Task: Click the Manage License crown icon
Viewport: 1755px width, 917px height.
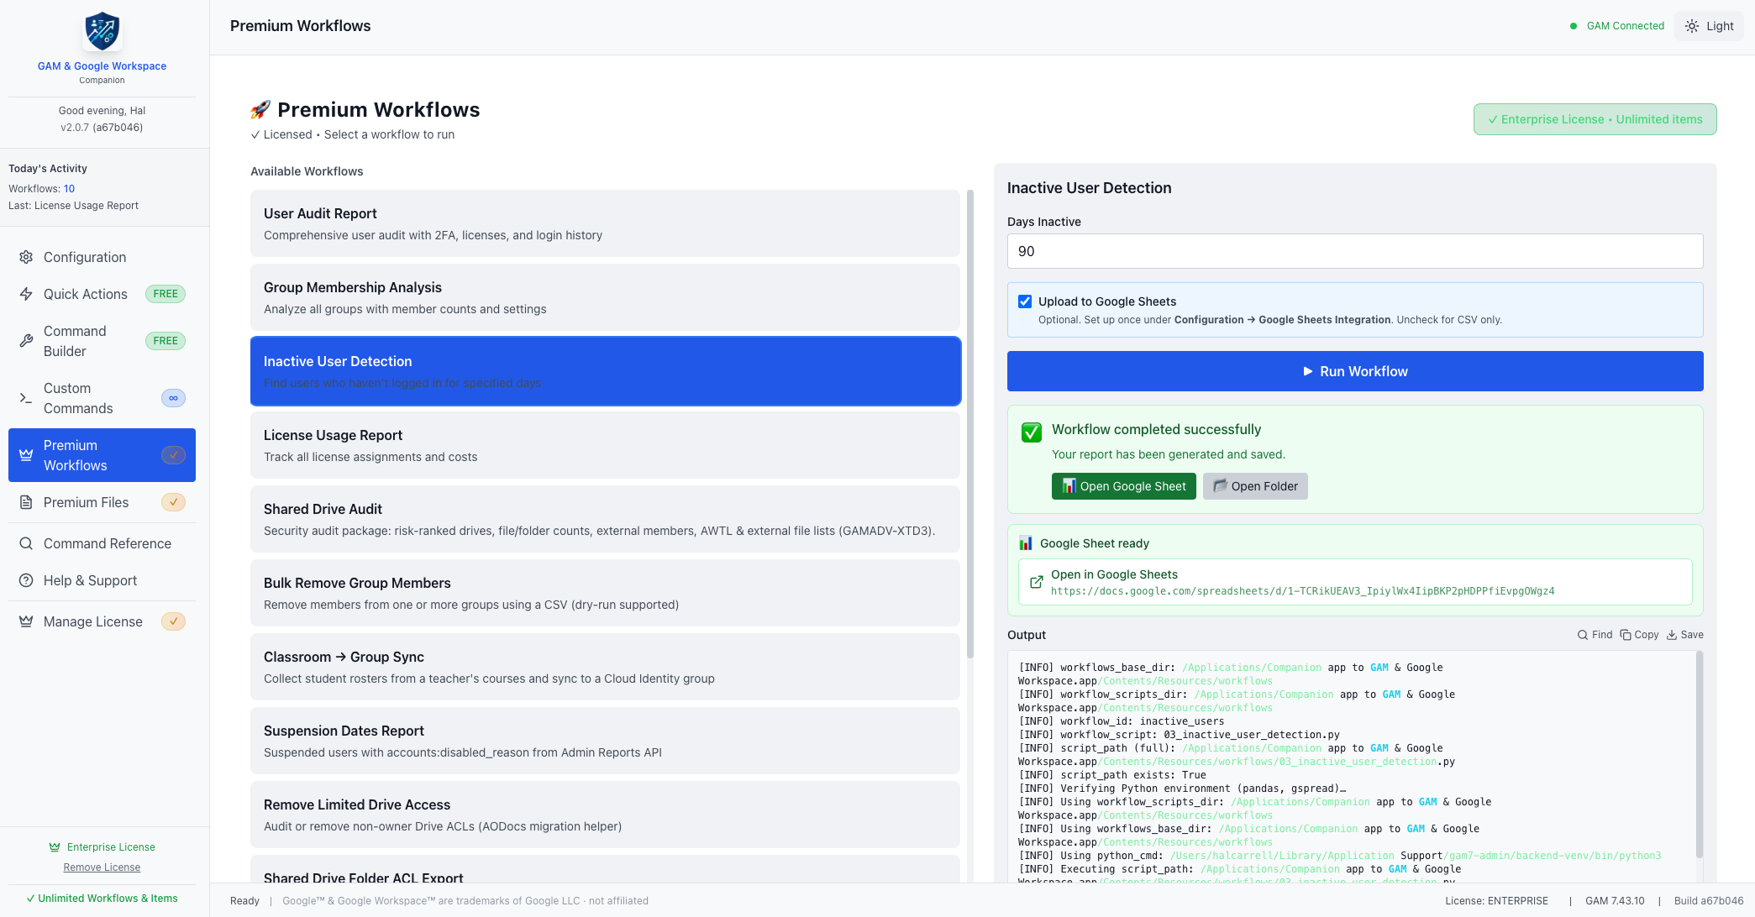Action: coord(26,621)
